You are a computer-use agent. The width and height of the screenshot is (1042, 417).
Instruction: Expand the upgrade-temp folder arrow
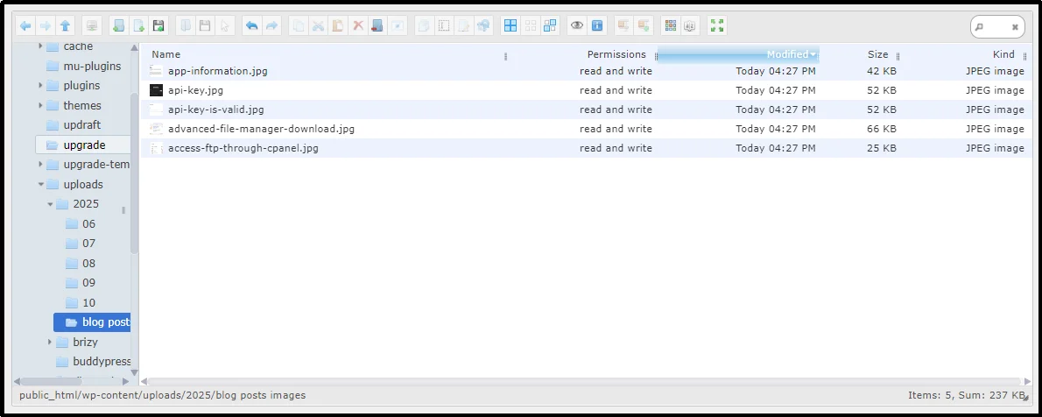[40, 165]
